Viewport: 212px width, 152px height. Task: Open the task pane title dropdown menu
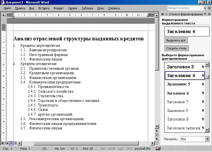205,14
